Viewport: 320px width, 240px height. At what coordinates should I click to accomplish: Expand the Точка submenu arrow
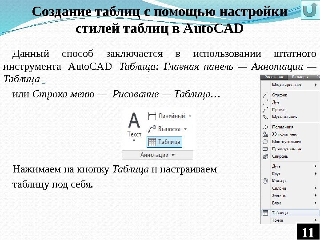pyautogui.click(x=316, y=220)
